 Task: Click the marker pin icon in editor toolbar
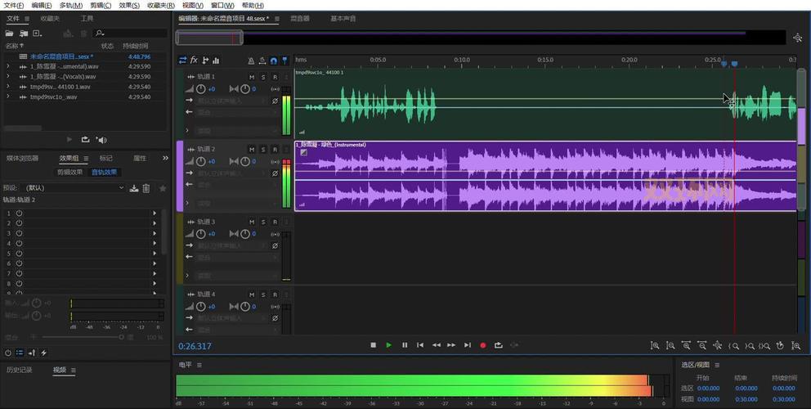pyautogui.click(x=285, y=61)
